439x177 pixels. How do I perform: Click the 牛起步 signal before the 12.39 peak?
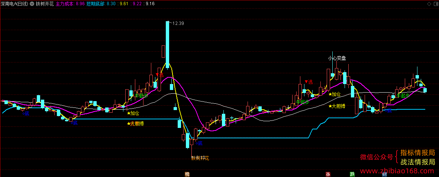[141, 95]
